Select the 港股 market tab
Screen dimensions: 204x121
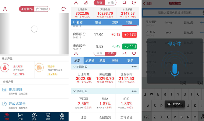[x=102, y=60]
